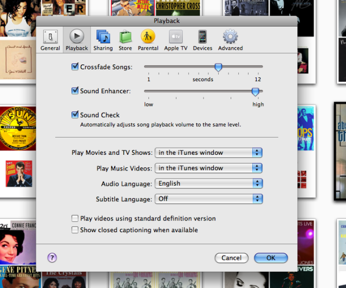The height and width of the screenshot is (288, 346).
Task: Open the Advanced preferences pane
Action: tap(230, 40)
